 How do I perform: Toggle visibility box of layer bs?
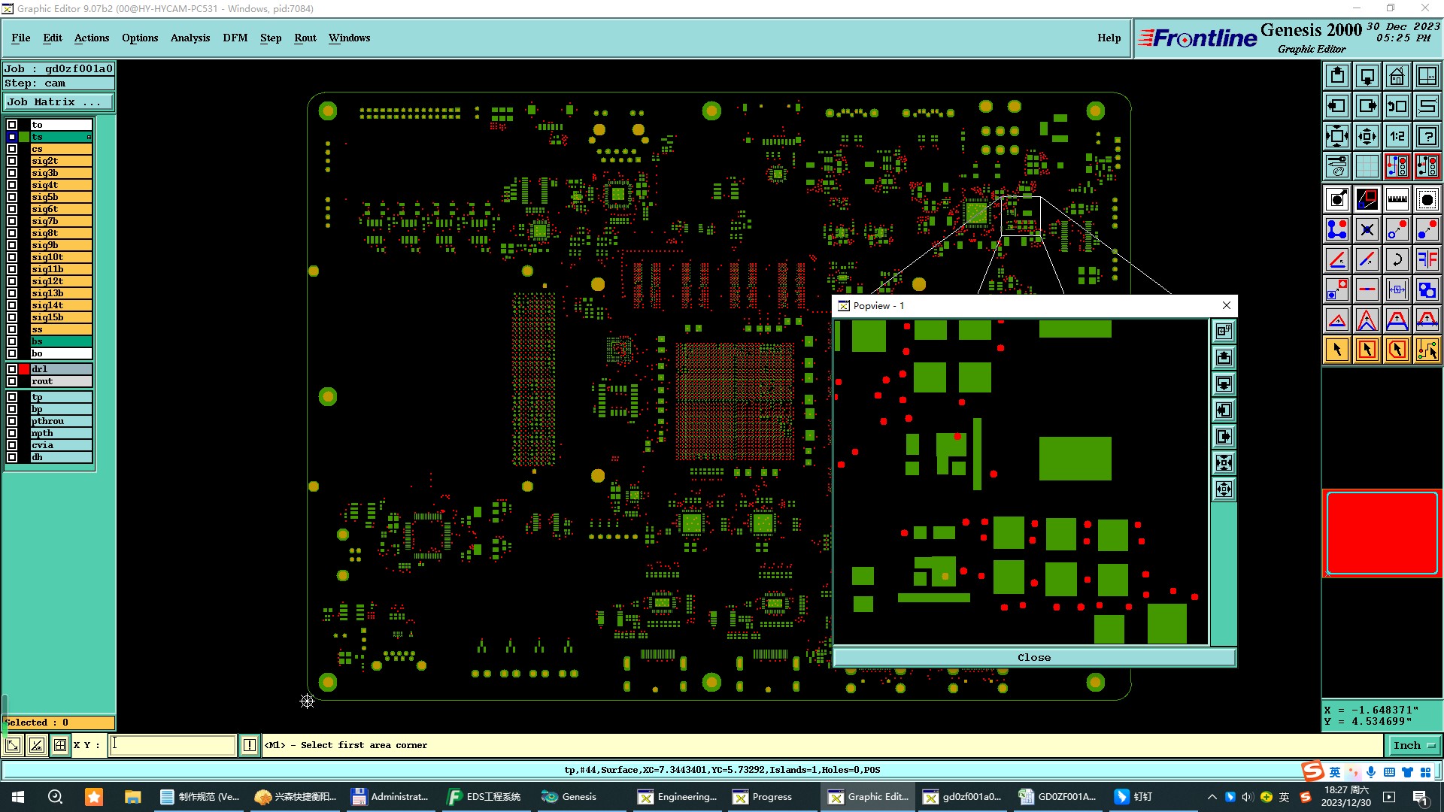[x=12, y=341]
